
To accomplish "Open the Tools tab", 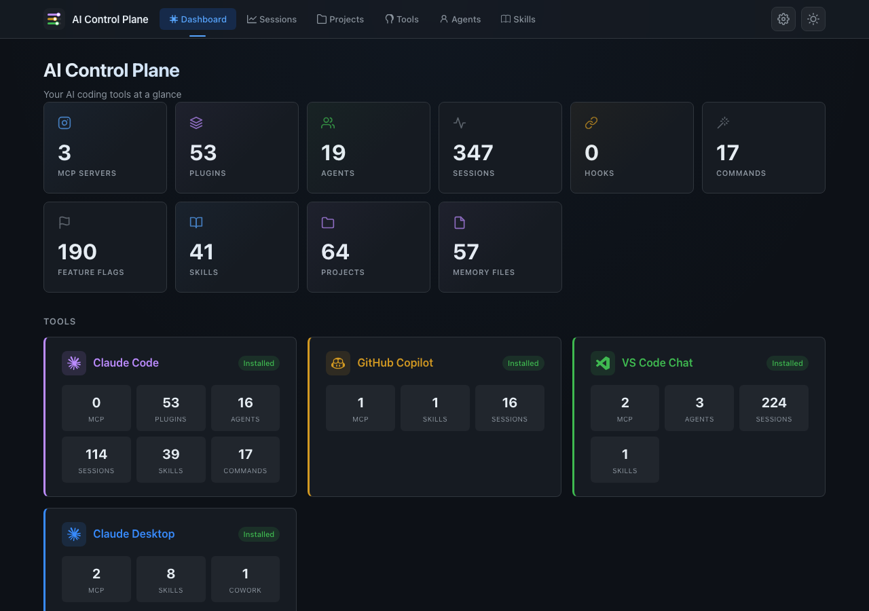I will [402, 19].
